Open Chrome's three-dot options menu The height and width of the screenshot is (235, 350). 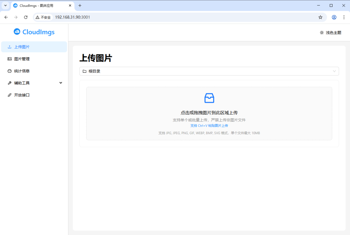(x=344, y=17)
